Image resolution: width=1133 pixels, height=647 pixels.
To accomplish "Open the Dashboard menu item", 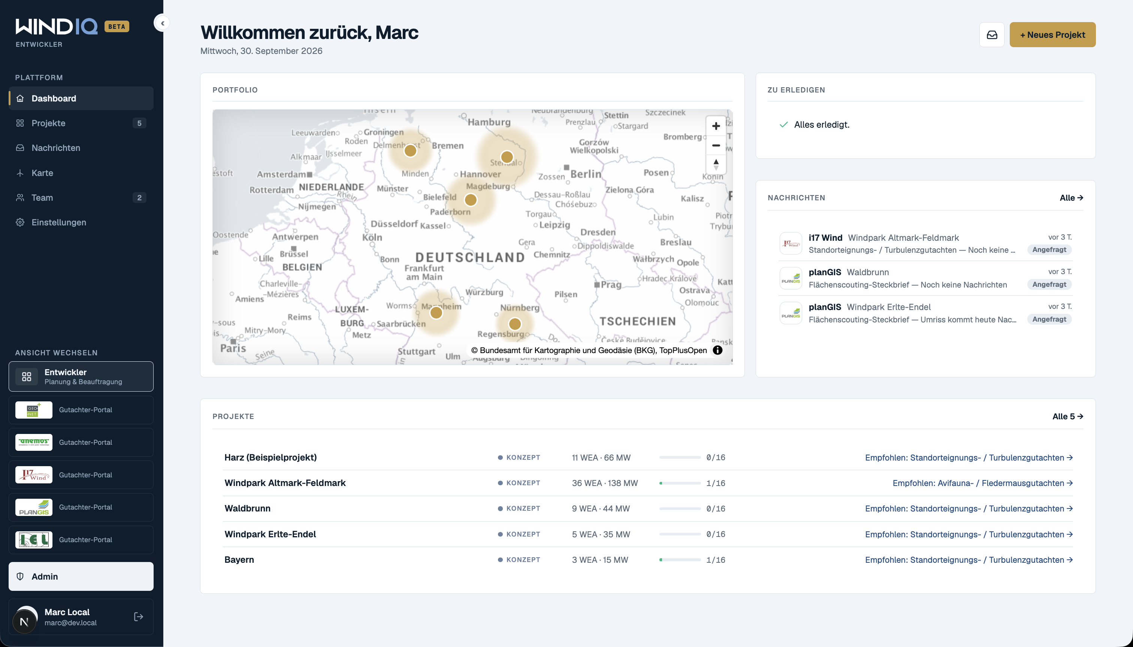I will click(81, 98).
